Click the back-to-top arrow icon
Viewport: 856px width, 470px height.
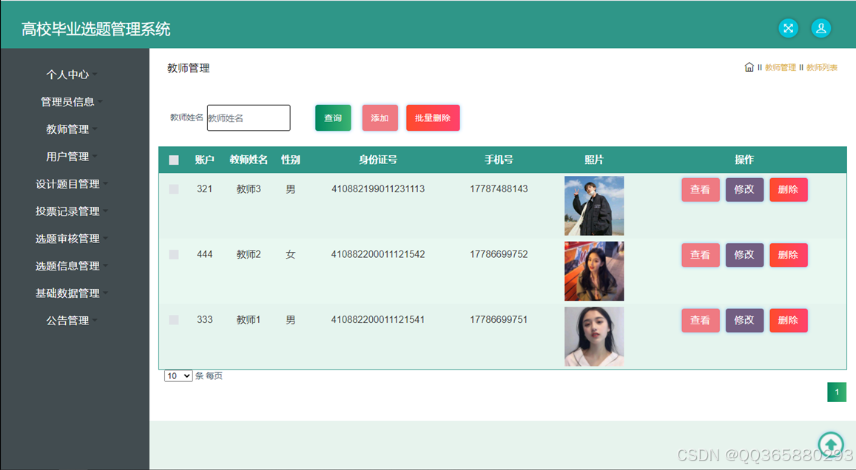pyautogui.click(x=830, y=444)
